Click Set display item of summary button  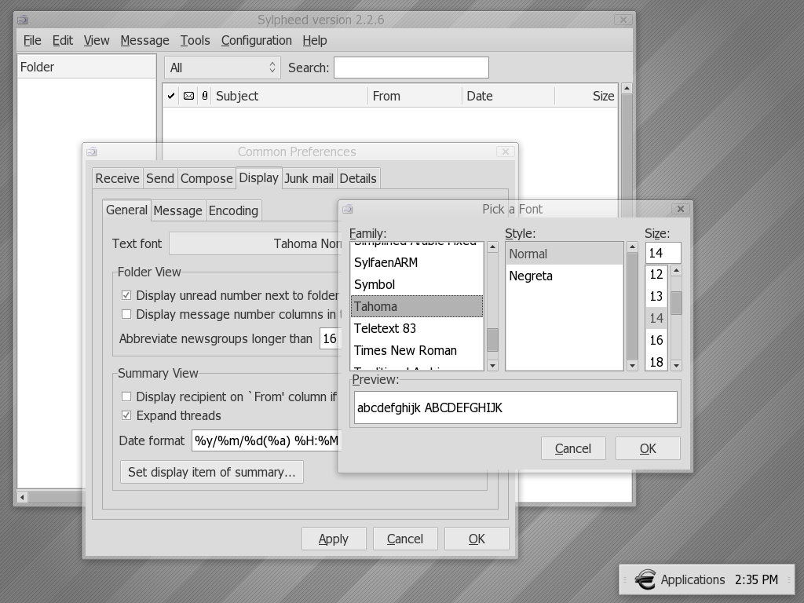(212, 472)
